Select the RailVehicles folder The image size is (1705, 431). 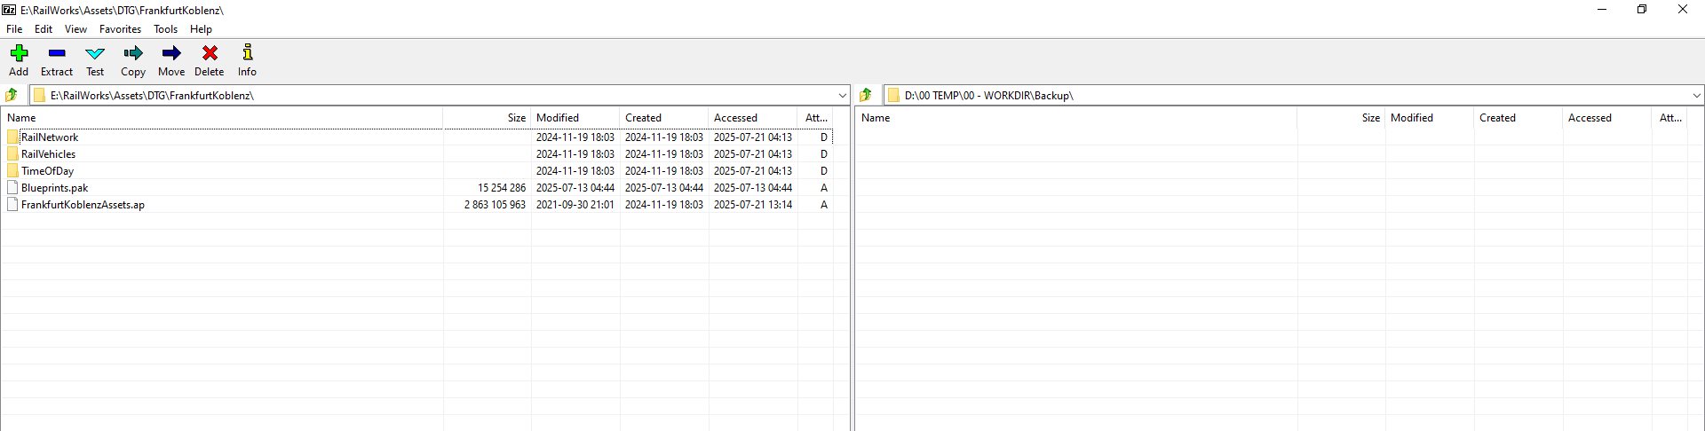(x=48, y=154)
